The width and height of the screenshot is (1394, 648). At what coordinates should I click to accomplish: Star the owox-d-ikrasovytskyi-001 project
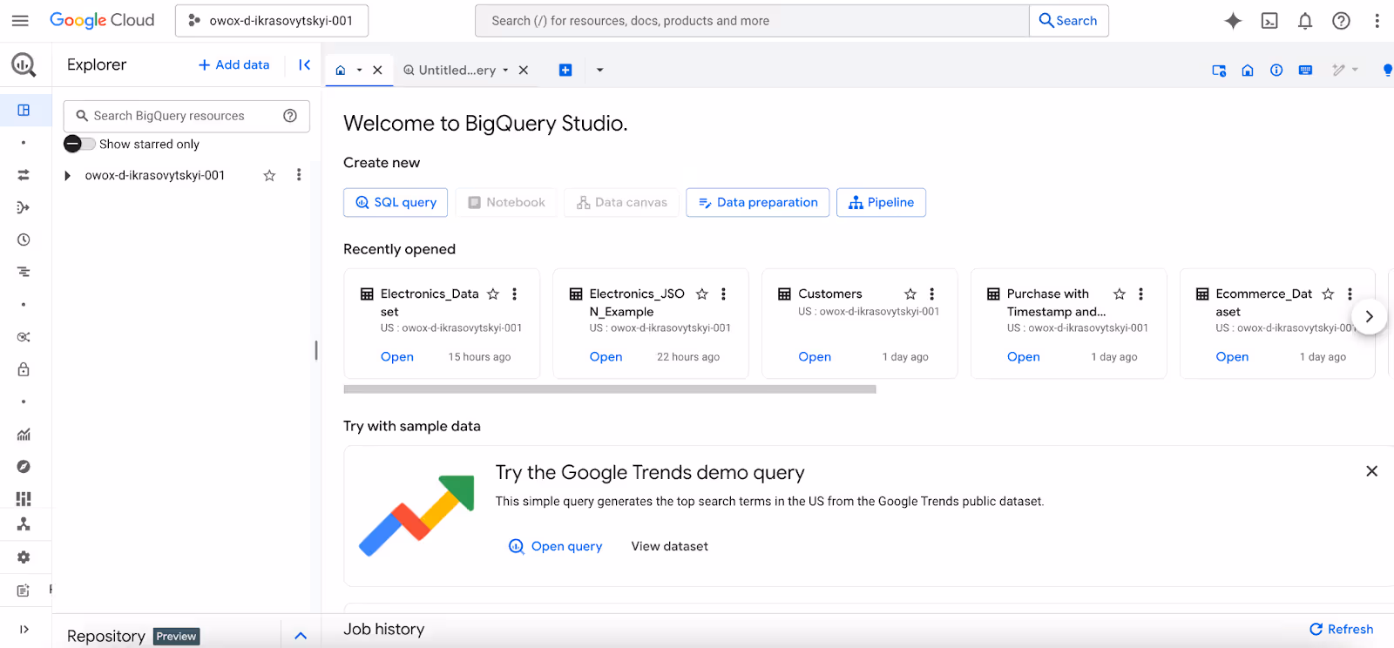click(269, 175)
